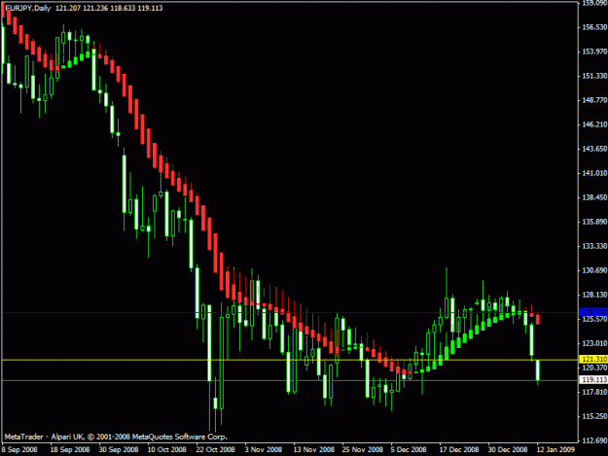Viewport: 608px width, 456px height.
Task: Click the 30 Dec 2008 date label
Action: pyautogui.click(x=508, y=450)
